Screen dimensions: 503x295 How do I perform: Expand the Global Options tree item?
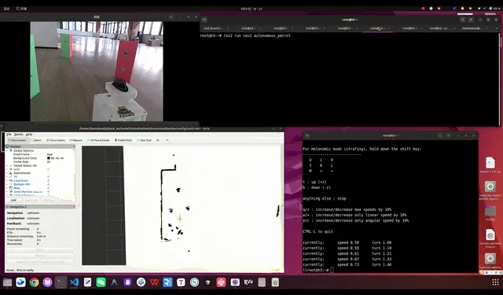[7, 150]
